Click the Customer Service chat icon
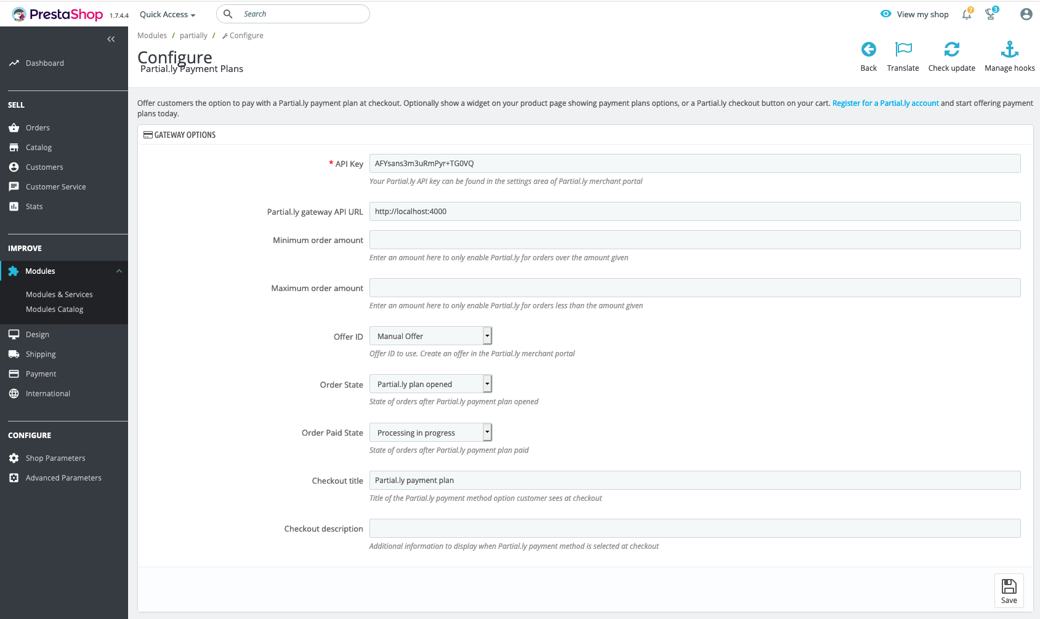Viewport: 1040px width, 619px height. click(14, 187)
